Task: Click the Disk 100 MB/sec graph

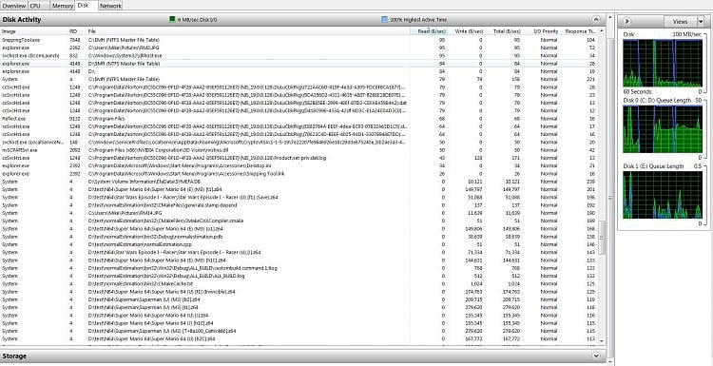Action: click(x=663, y=63)
